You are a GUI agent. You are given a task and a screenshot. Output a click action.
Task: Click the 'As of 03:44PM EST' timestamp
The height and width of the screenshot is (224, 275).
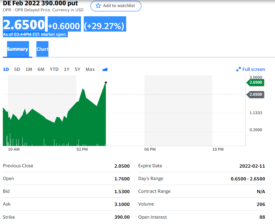35,34
